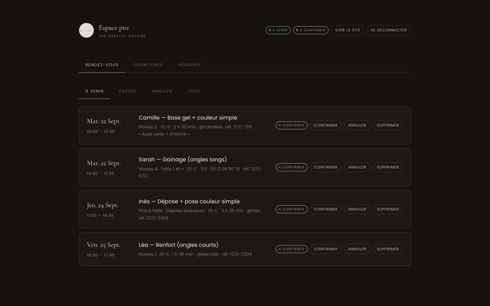490x306 pixels.
Task: Switch to the Rendez-vous tab
Action: (102, 65)
